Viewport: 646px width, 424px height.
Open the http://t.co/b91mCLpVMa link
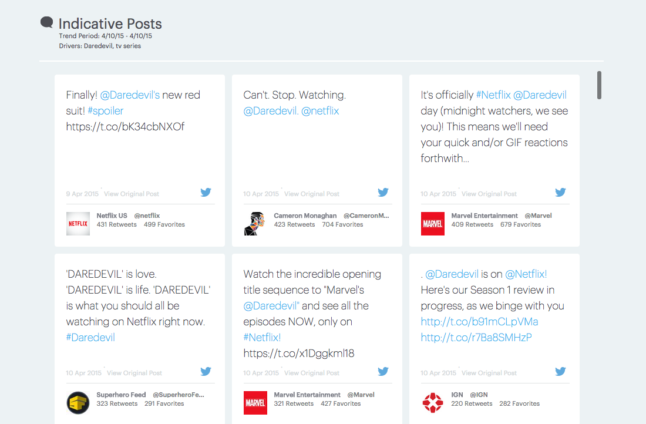pyautogui.click(x=480, y=321)
